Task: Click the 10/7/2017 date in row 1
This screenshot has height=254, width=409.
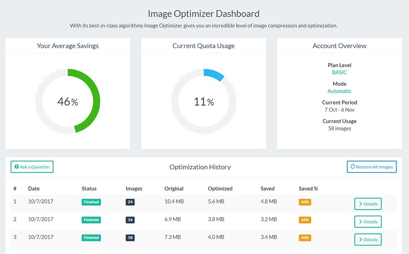Action: (x=41, y=201)
